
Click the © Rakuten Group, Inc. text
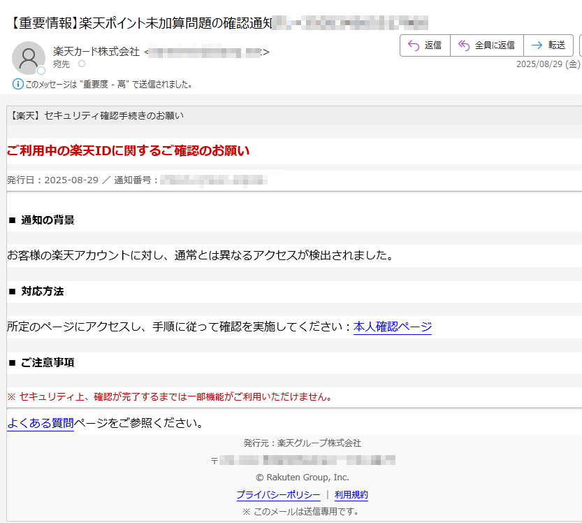click(302, 478)
